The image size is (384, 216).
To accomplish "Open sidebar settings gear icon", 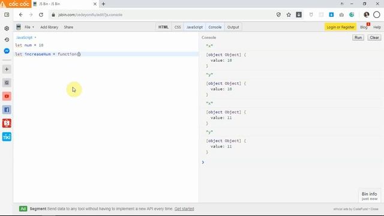I will [7, 28].
